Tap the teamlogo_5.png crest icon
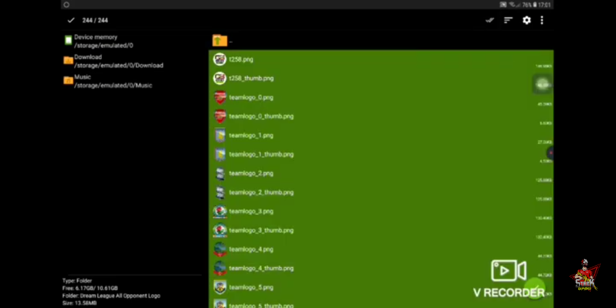 (x=220, y=287)
